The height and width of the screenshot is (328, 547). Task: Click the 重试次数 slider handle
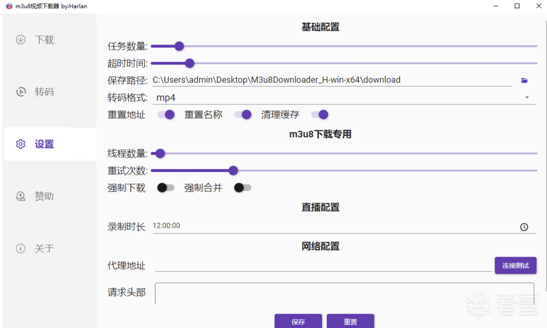(x=233, y=171)
